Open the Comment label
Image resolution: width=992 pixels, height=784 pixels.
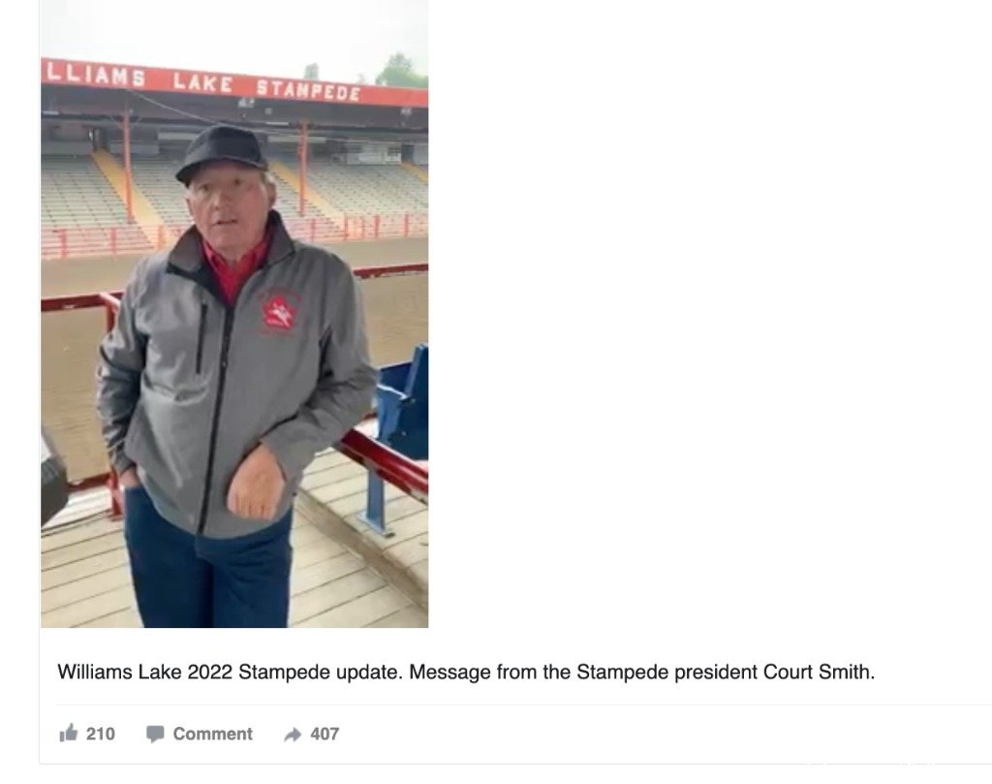coord(212,734)
